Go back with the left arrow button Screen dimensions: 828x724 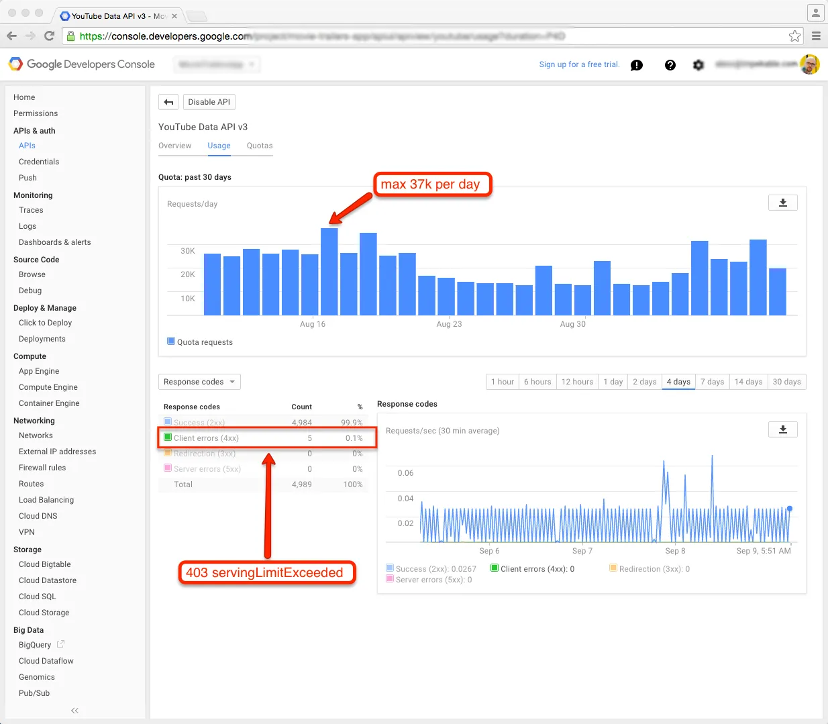[168, 102]
